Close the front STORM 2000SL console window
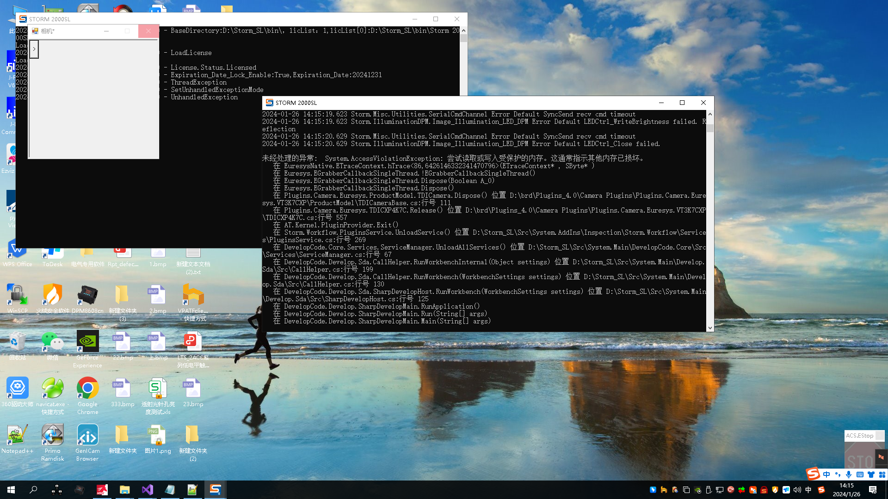888x499 pixels. (703, 103)
